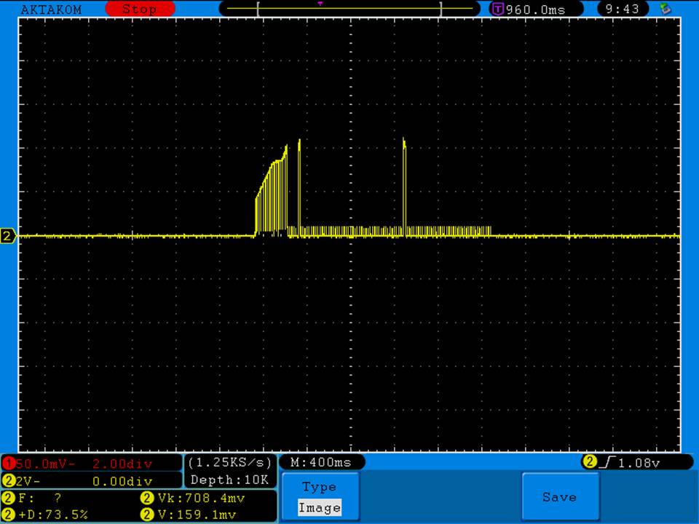Click the 2.00div channel 1 offset

click(122, 464)
